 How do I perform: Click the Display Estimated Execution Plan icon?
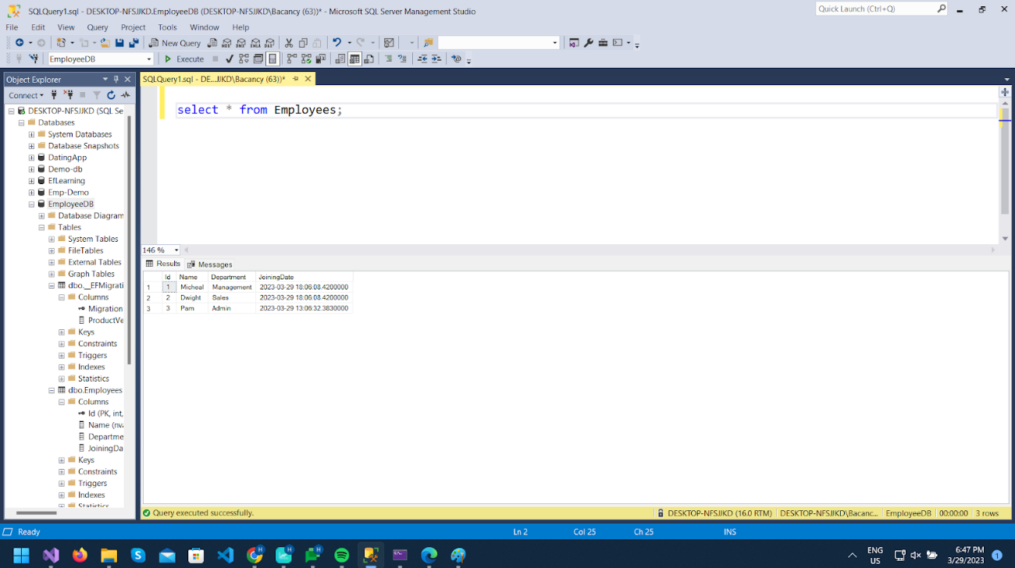point(244,59)
